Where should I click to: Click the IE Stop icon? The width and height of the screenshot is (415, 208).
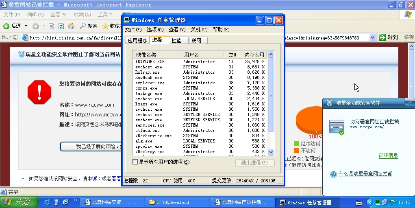[51, 26]
